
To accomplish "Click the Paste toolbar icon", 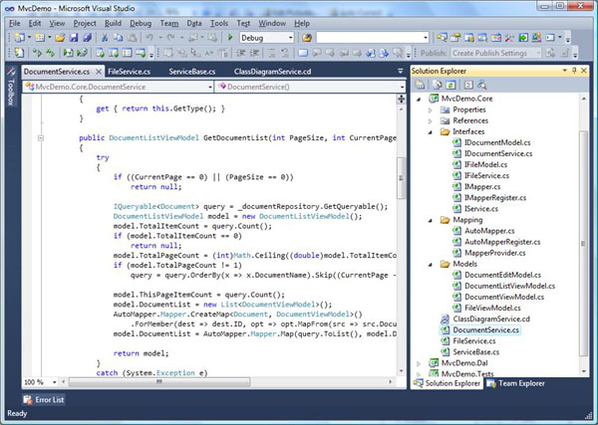I will pyautogui.click(x=132, y=37).
